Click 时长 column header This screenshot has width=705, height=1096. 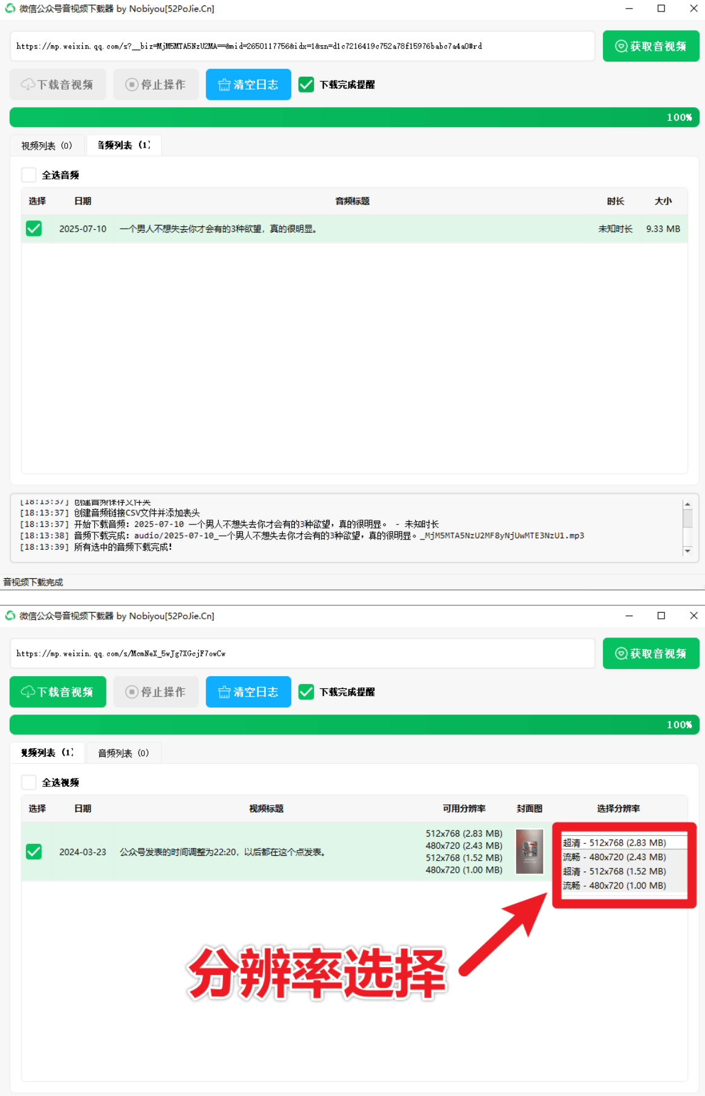[616, 201]
